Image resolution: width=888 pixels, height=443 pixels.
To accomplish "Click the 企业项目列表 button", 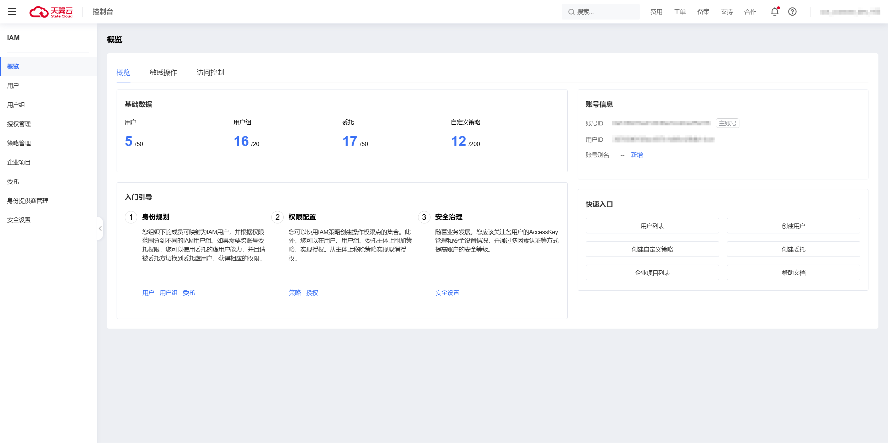I will (652, 272).
